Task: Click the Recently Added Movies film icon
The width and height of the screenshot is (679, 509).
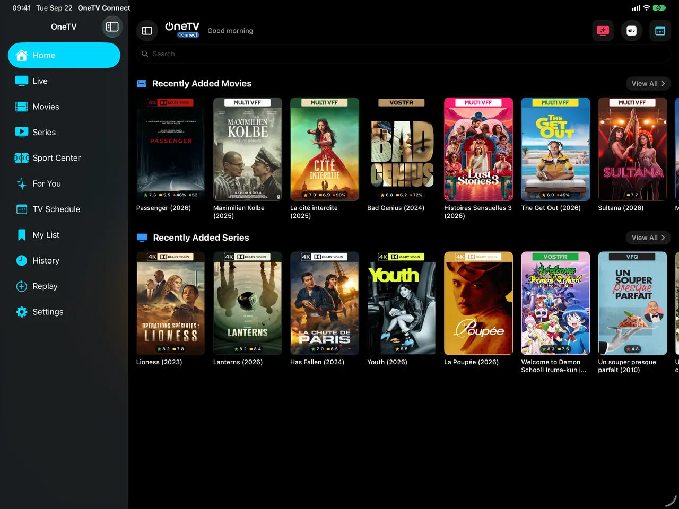Action: pos(142,83)
